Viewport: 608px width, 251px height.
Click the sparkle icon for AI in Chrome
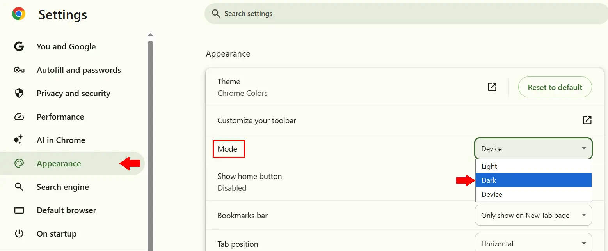pyautogui.click(x=18, y=140)
